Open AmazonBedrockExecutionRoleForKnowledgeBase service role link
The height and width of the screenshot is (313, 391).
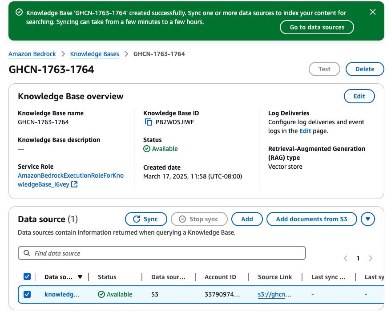71,180
